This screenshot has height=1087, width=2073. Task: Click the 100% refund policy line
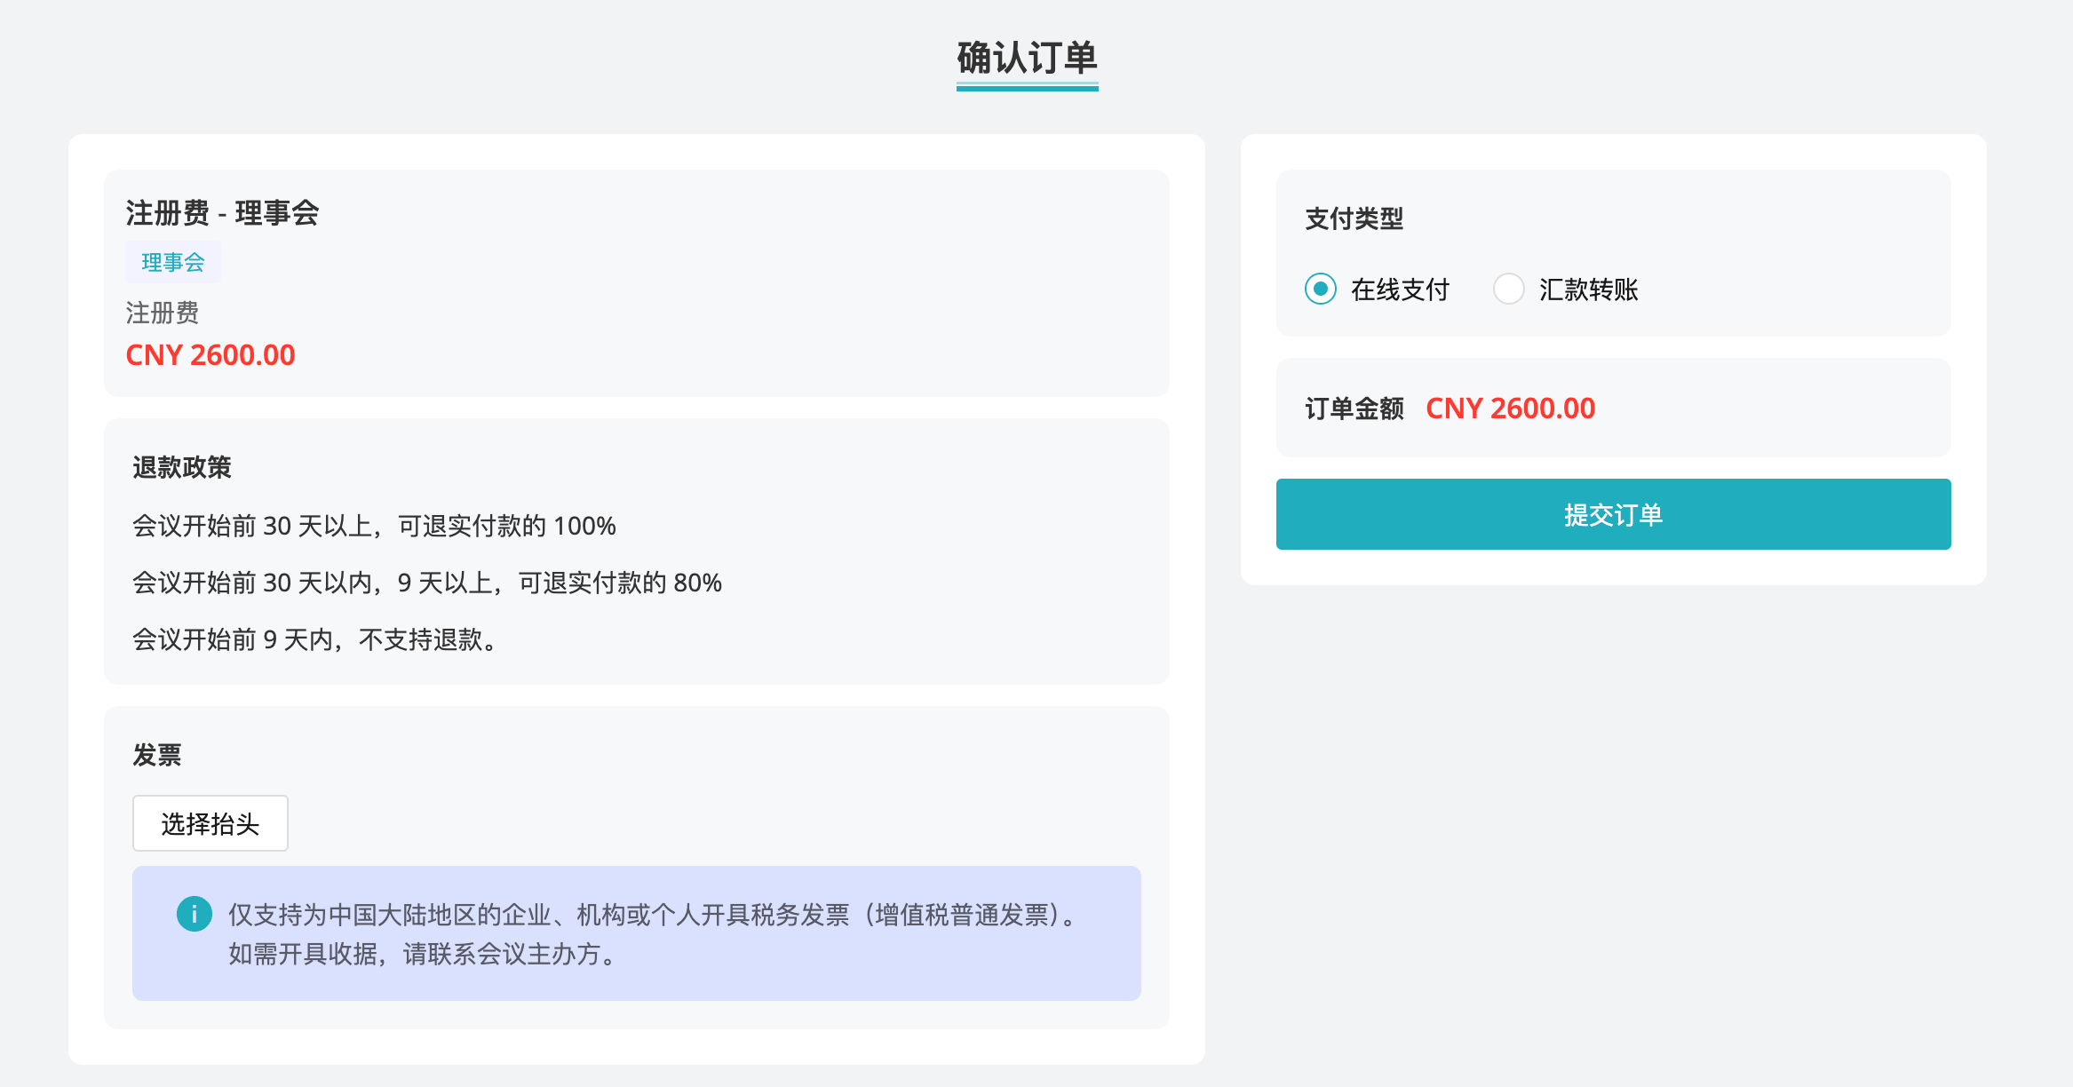pos(374,526)
